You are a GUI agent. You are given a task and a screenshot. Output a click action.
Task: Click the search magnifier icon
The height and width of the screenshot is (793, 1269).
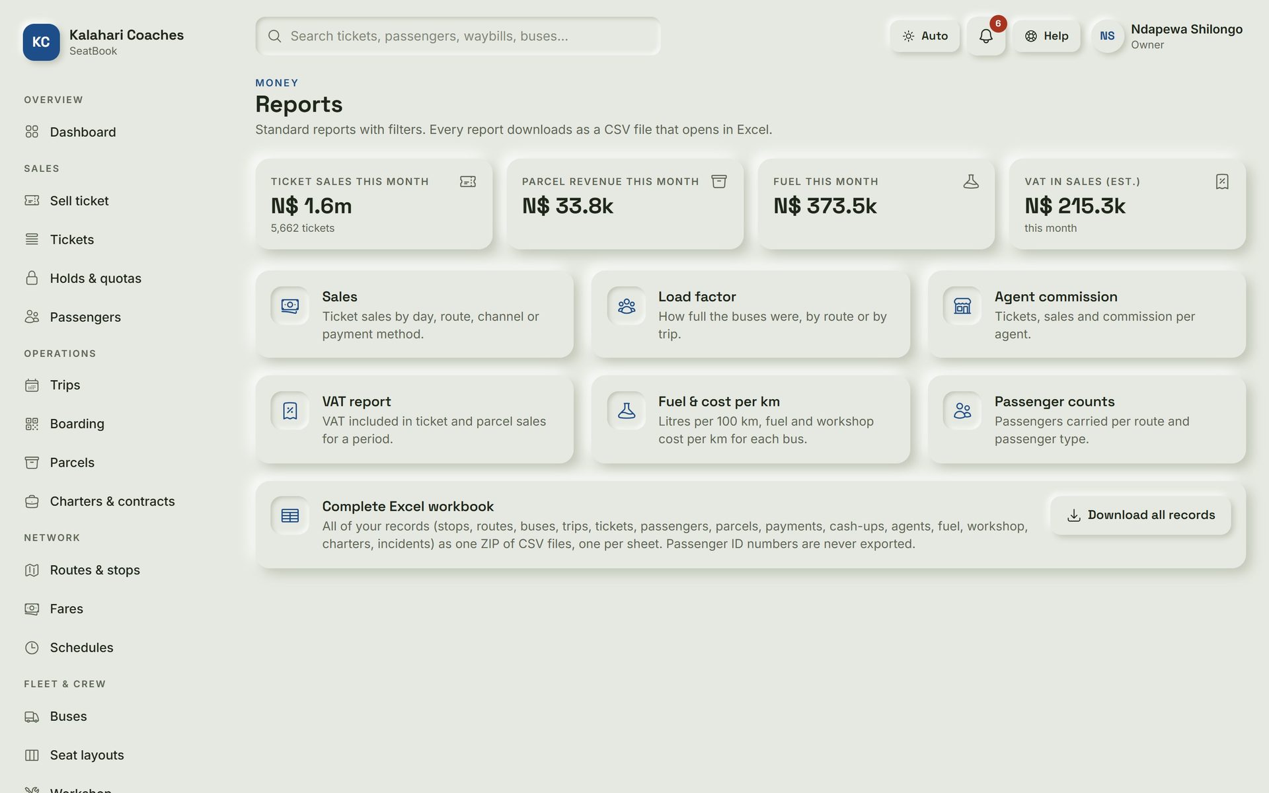click(274, 36)
